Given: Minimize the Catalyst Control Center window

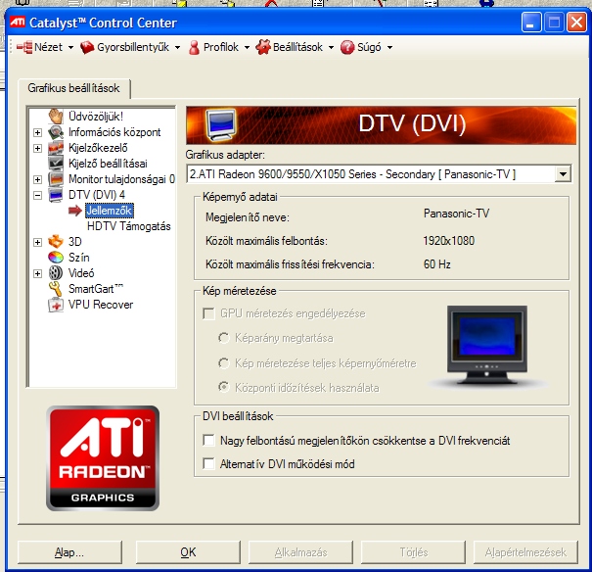Looking at the screenshot, I should [531, 22].
